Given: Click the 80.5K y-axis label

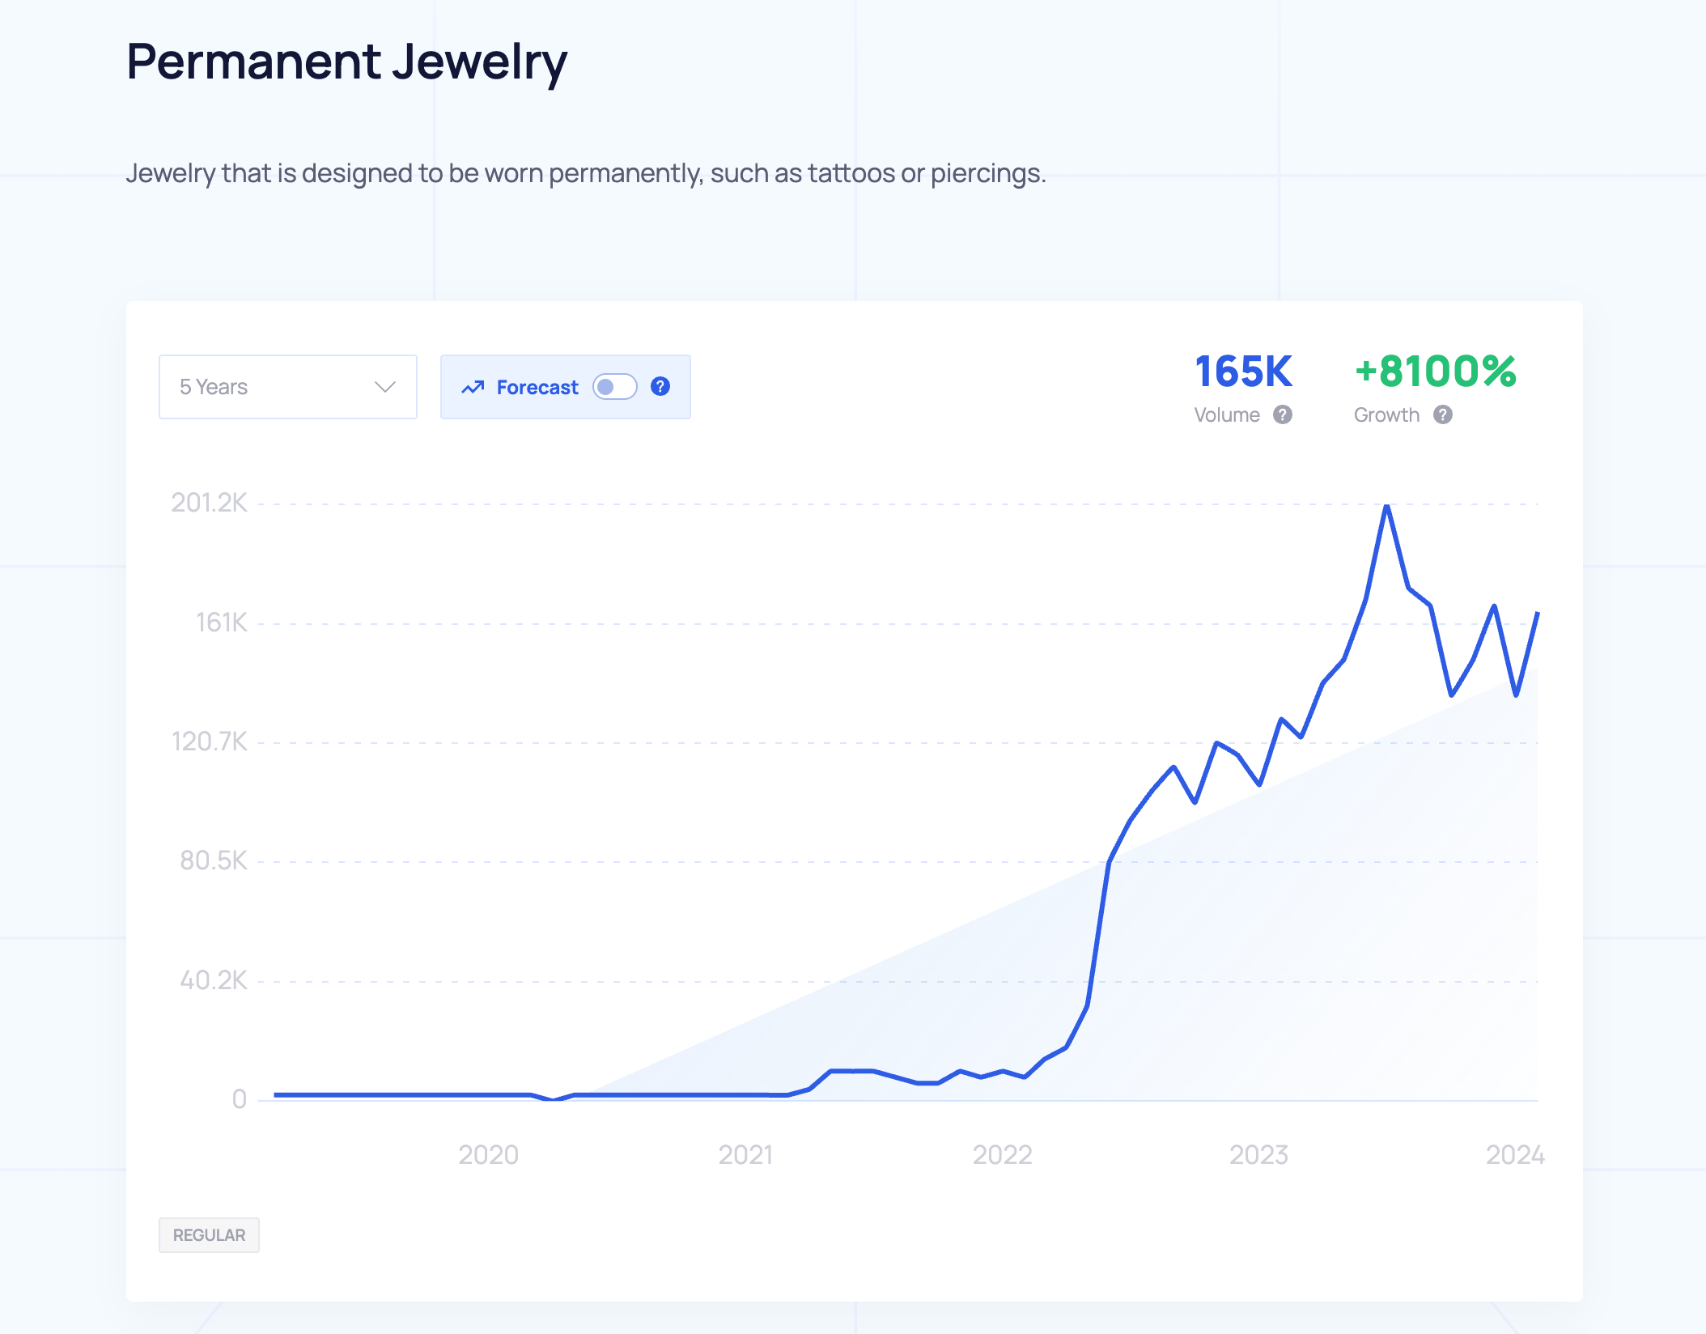Looking at the screenshot, I should (x=214, y=860).
